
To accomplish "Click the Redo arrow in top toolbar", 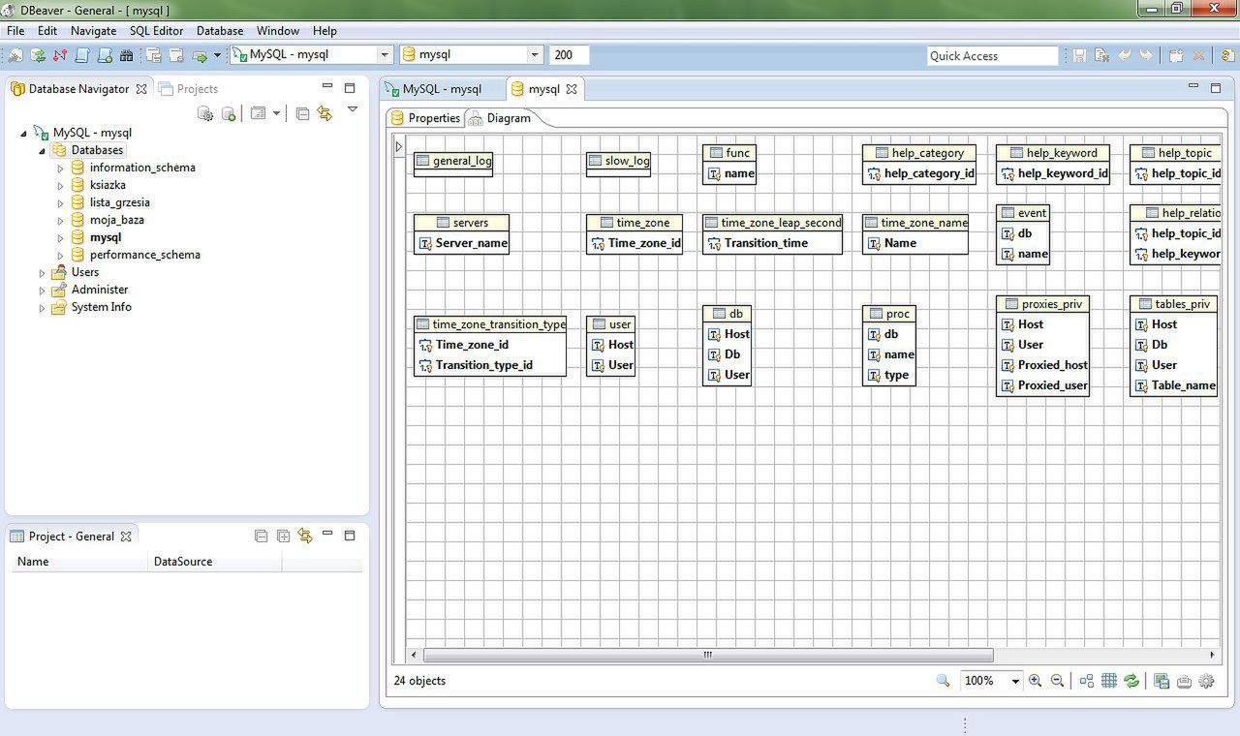I will [x=1147, y=55].
